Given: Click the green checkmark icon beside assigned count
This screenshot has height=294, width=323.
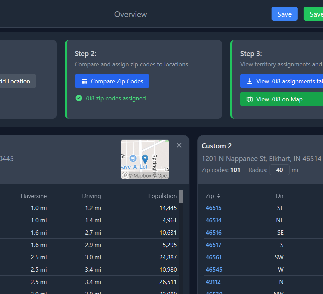Looking at the screenshot, I should click(x=79, y=98).
